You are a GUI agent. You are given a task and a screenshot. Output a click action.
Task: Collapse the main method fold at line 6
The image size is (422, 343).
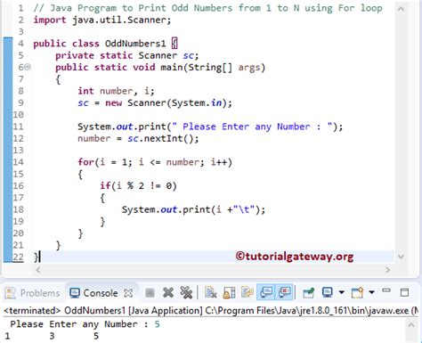point(28,67)
